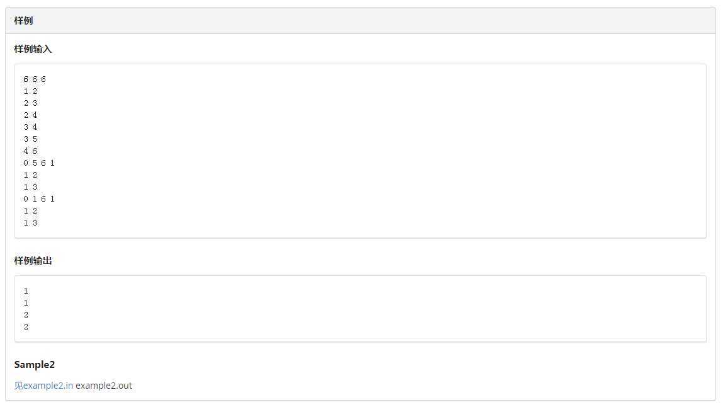
Task: Open the 见example2.in link
Action: pyautogui.click(x=43, y=386)
